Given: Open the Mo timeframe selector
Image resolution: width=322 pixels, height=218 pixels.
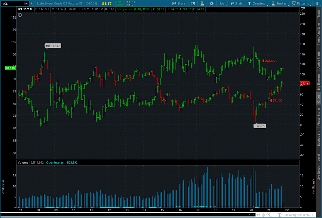Looking at the screenshot, I should [x=222, y=3].
